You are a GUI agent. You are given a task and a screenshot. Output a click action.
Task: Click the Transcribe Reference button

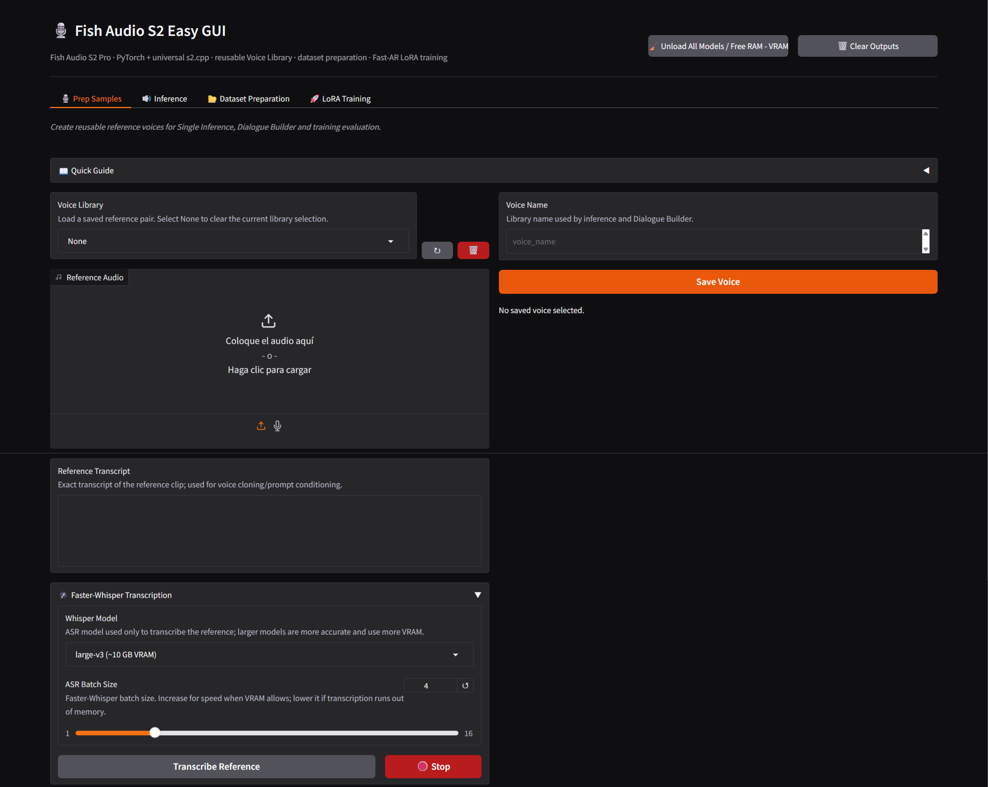[x=216, y=767]
